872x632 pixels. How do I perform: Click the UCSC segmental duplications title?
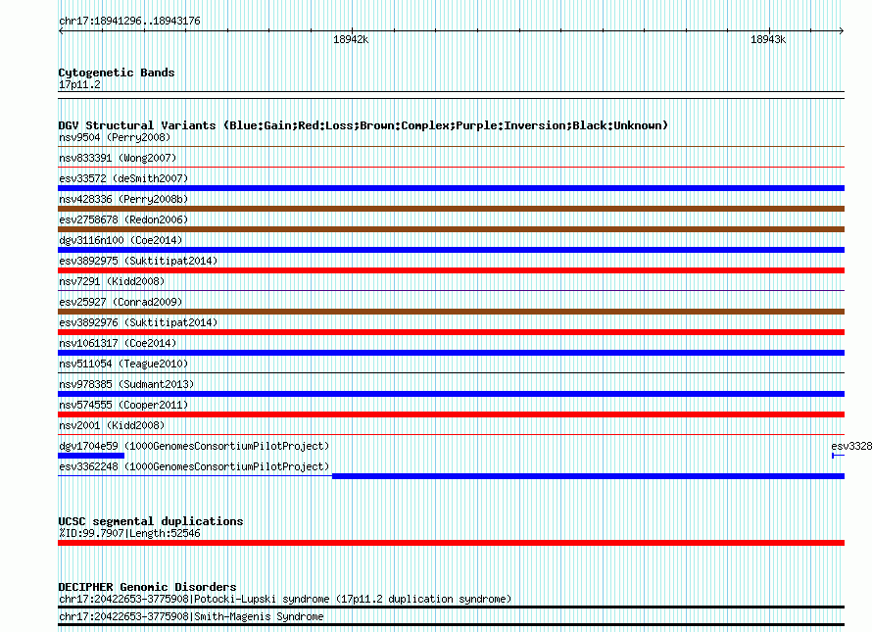(151, 521)
